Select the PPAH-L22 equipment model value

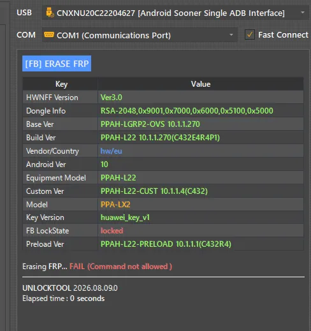(201, 178)
